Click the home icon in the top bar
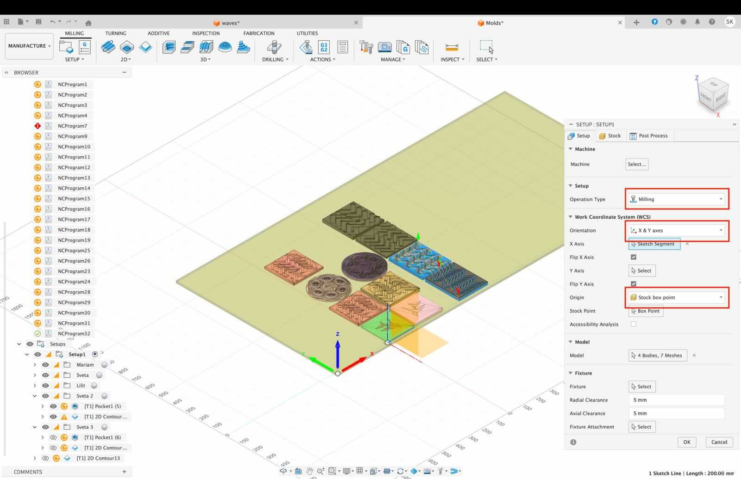The height and width of the screenshot is (479, 741). [x=88, y=22]
